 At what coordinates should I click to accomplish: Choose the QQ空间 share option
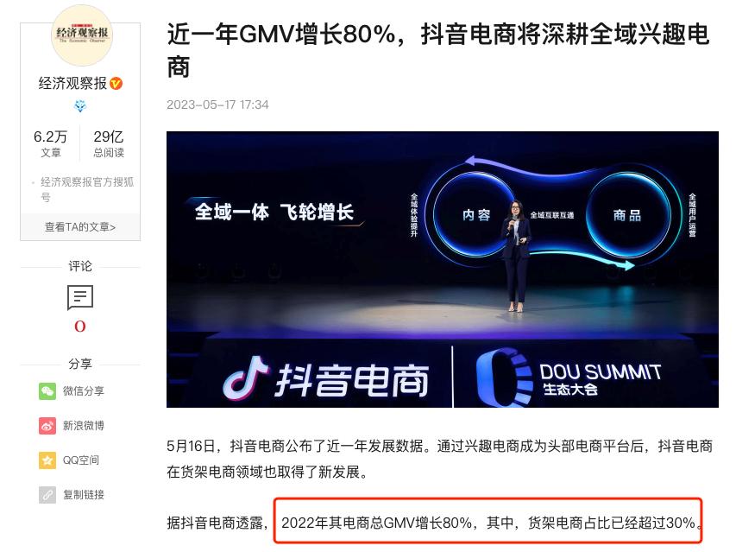(x=81, y=460)
